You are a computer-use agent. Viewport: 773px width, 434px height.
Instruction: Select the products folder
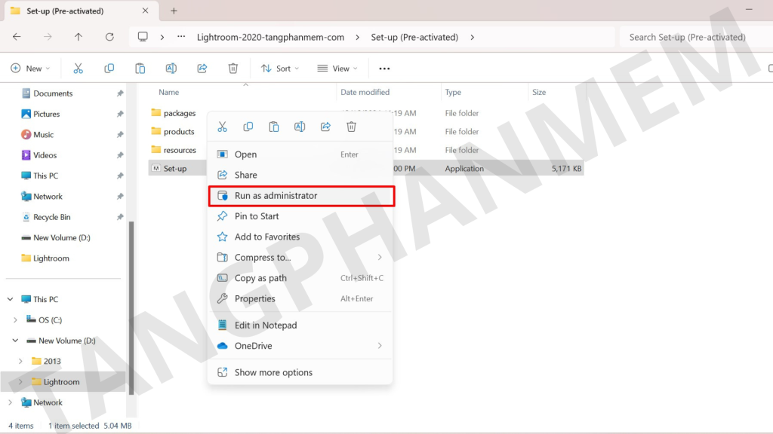tap(173, 131)
